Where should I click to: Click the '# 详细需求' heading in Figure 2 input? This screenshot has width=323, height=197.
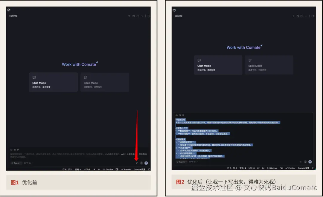(180, 139)
